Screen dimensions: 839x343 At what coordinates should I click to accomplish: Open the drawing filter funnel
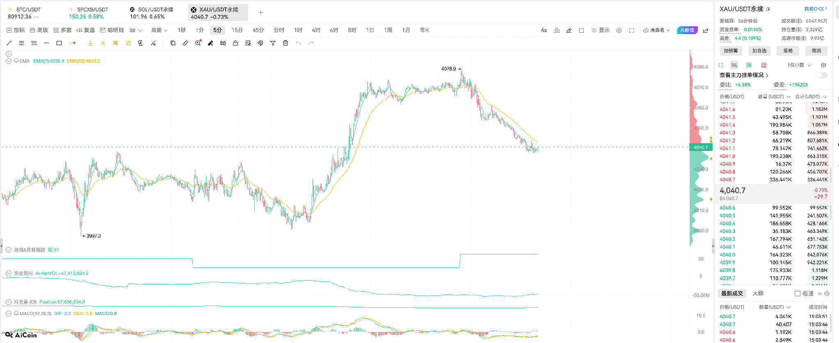273,43
